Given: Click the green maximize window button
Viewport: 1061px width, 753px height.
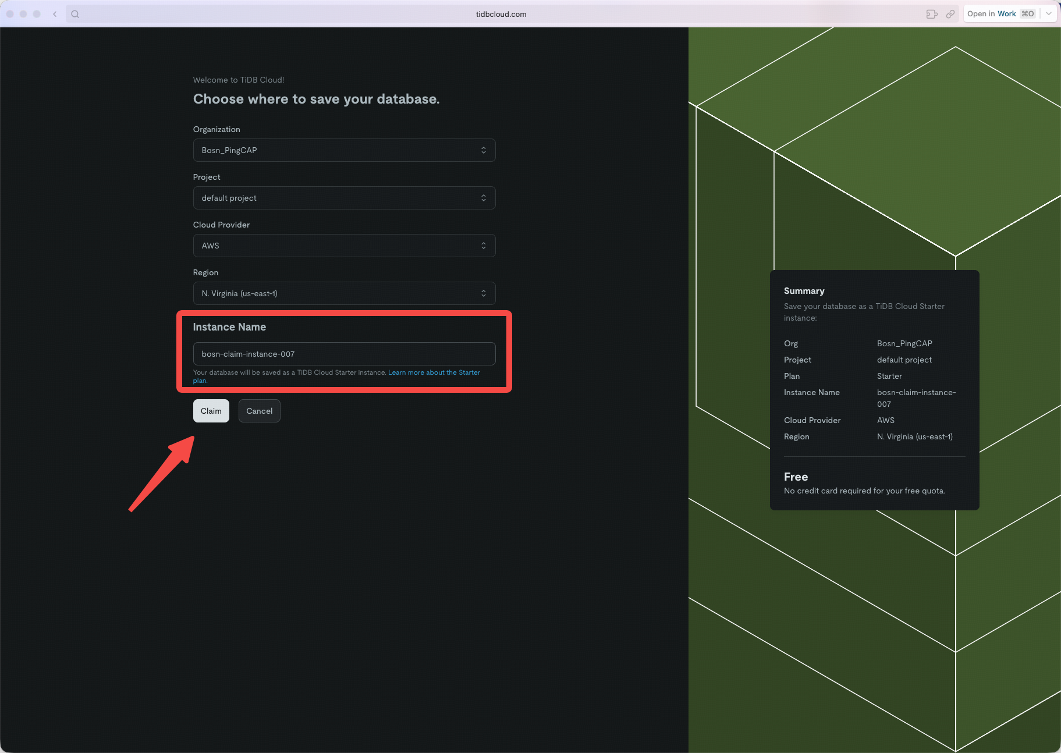Looking at the screenshot, I should click(x=37, y=14).
